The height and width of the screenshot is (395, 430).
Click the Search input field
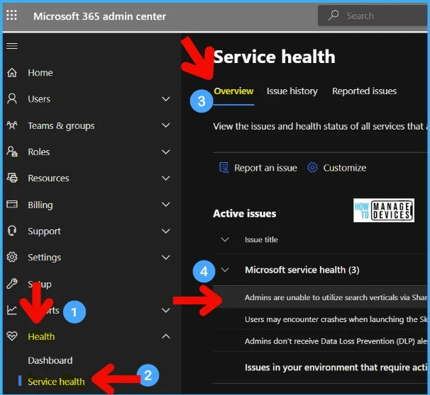(373, 16)
